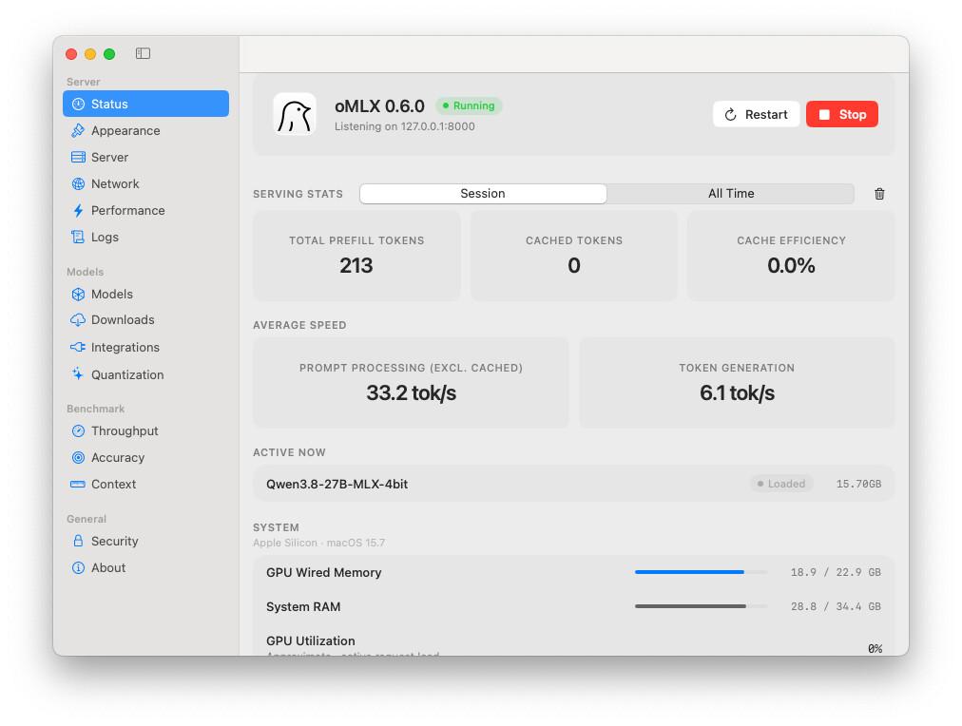Click the Integrations plug icon
The image size is (962, 726).
78,347
